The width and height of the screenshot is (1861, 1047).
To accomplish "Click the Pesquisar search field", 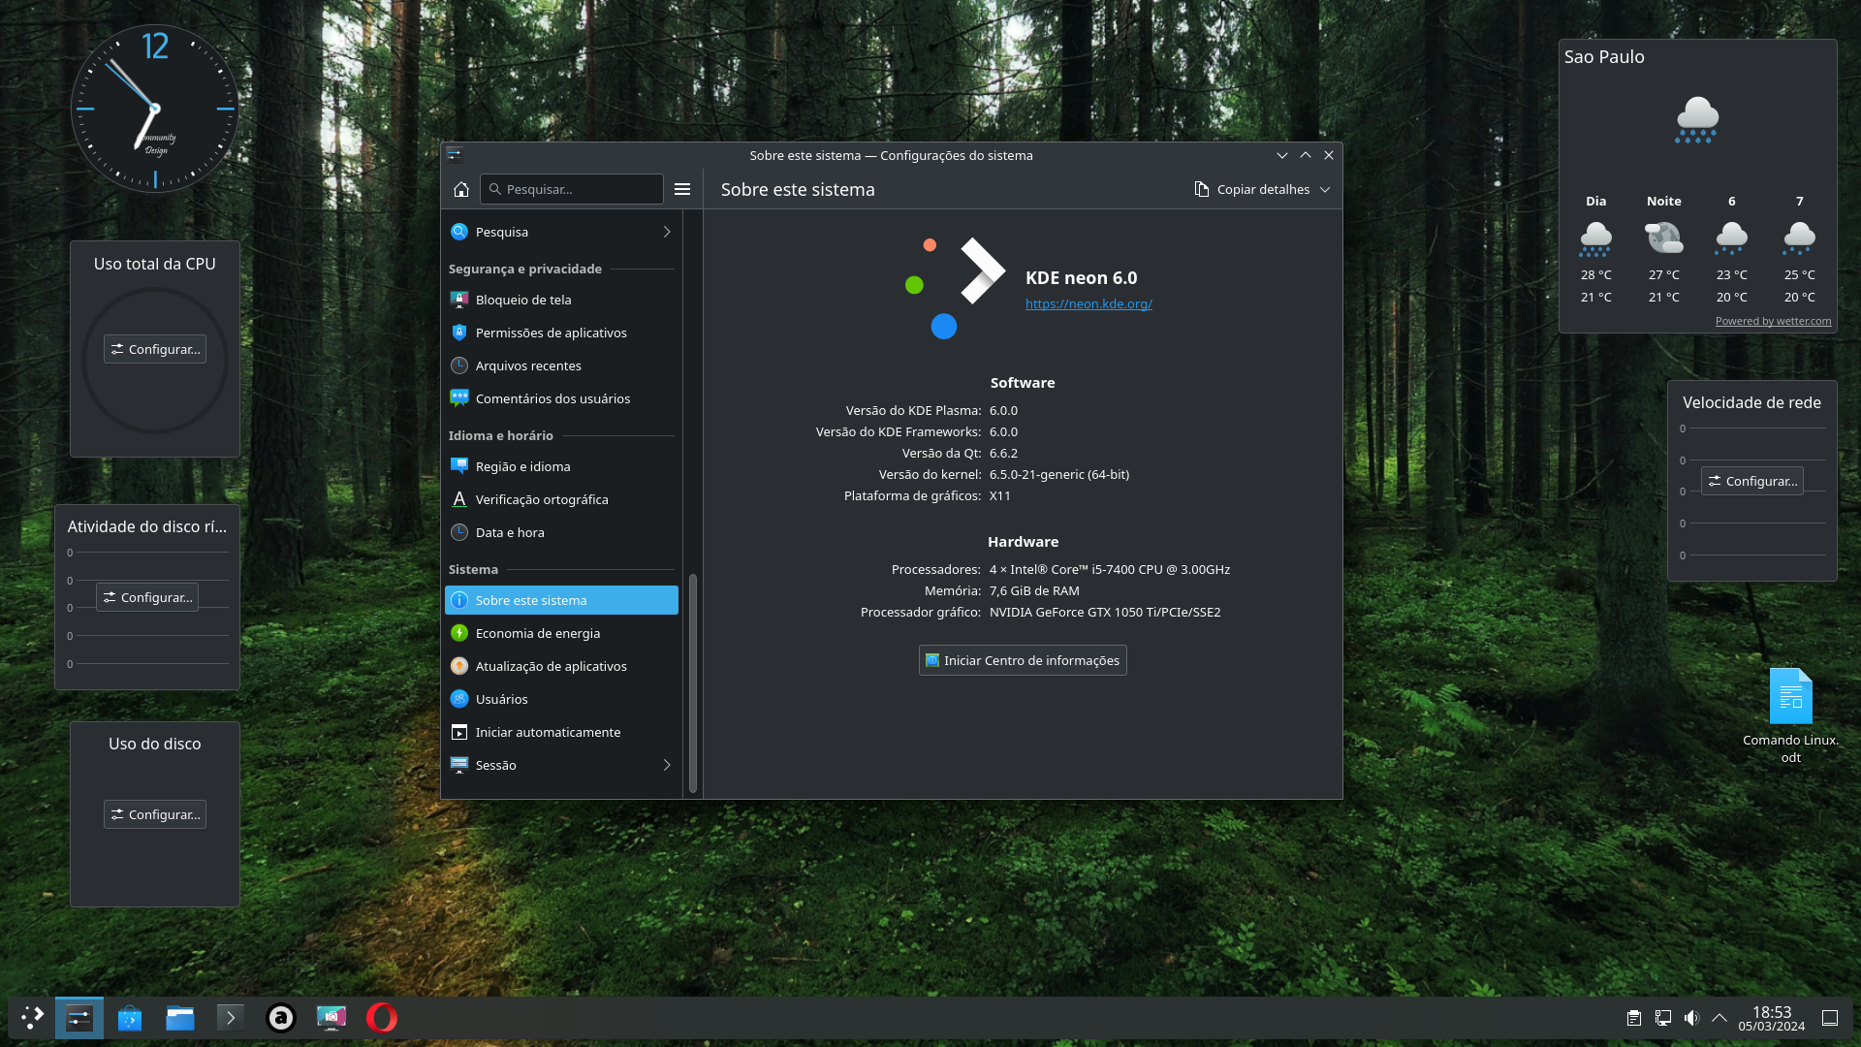I will coord(572,189).
